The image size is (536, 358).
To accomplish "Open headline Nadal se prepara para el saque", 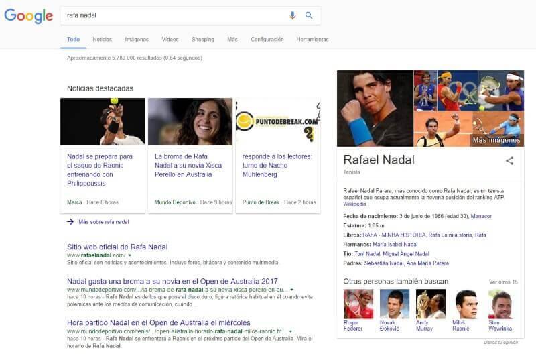I will click(100, 170).
